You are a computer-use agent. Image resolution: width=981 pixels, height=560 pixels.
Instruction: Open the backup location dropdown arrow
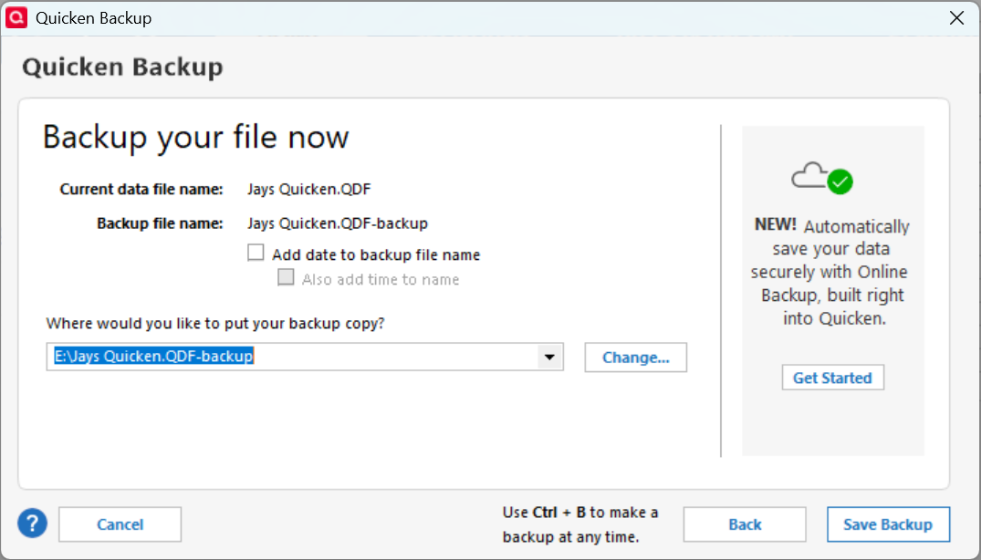549,357
